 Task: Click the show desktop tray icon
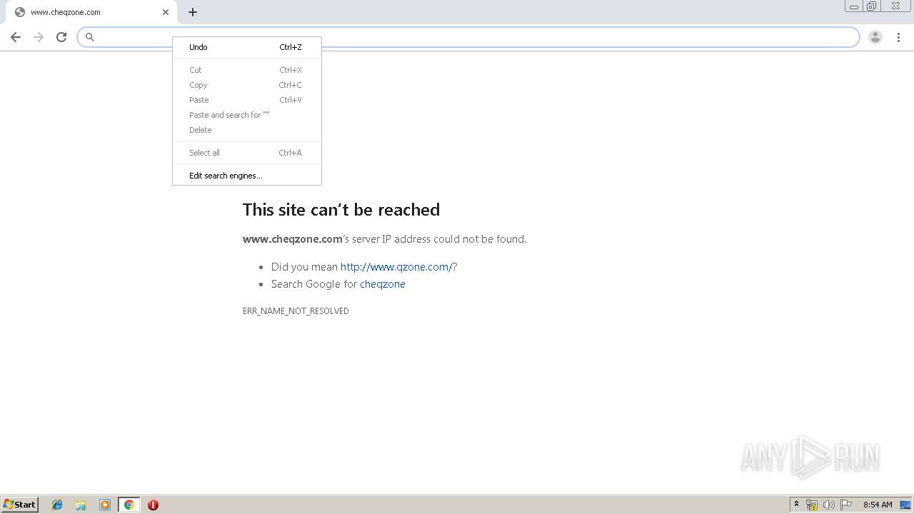905,505
